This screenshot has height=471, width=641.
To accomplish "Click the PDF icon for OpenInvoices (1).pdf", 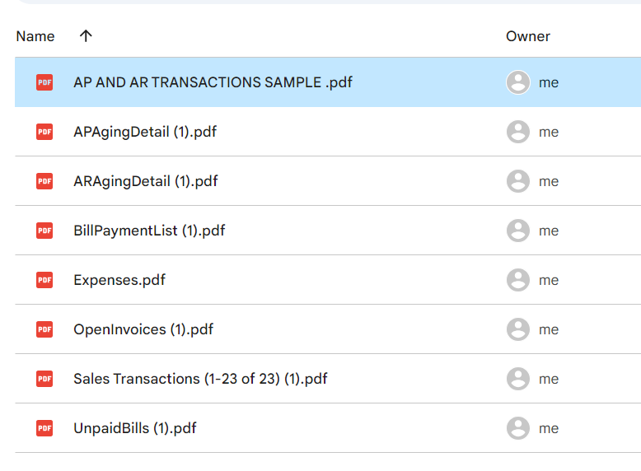I will (44, 329).
